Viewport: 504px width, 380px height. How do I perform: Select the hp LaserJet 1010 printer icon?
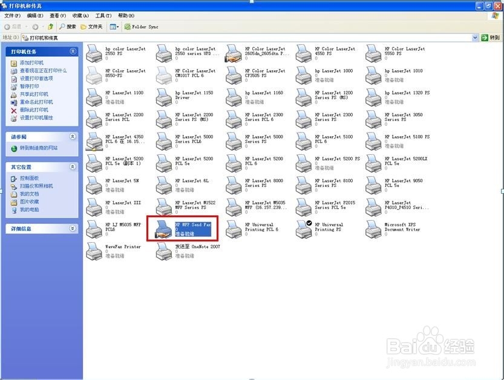(373, 76)
